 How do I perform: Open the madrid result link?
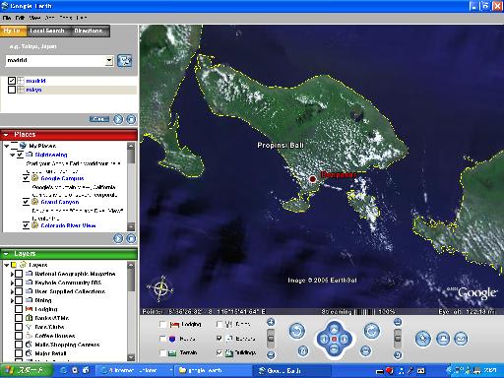click(x=35, y=81)
